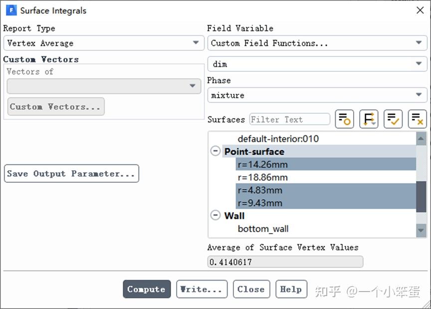Click the Compute button
431x309 pixels.
tap(147, 289)
